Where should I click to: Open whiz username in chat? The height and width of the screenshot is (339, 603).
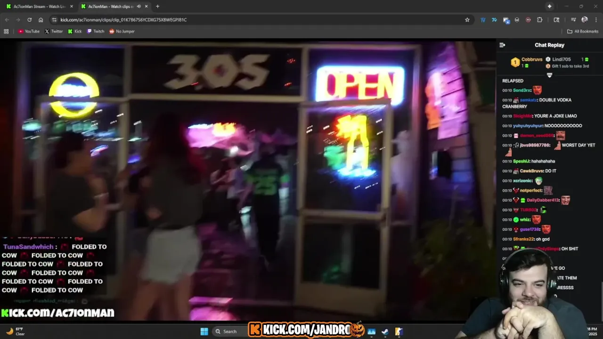525,220
